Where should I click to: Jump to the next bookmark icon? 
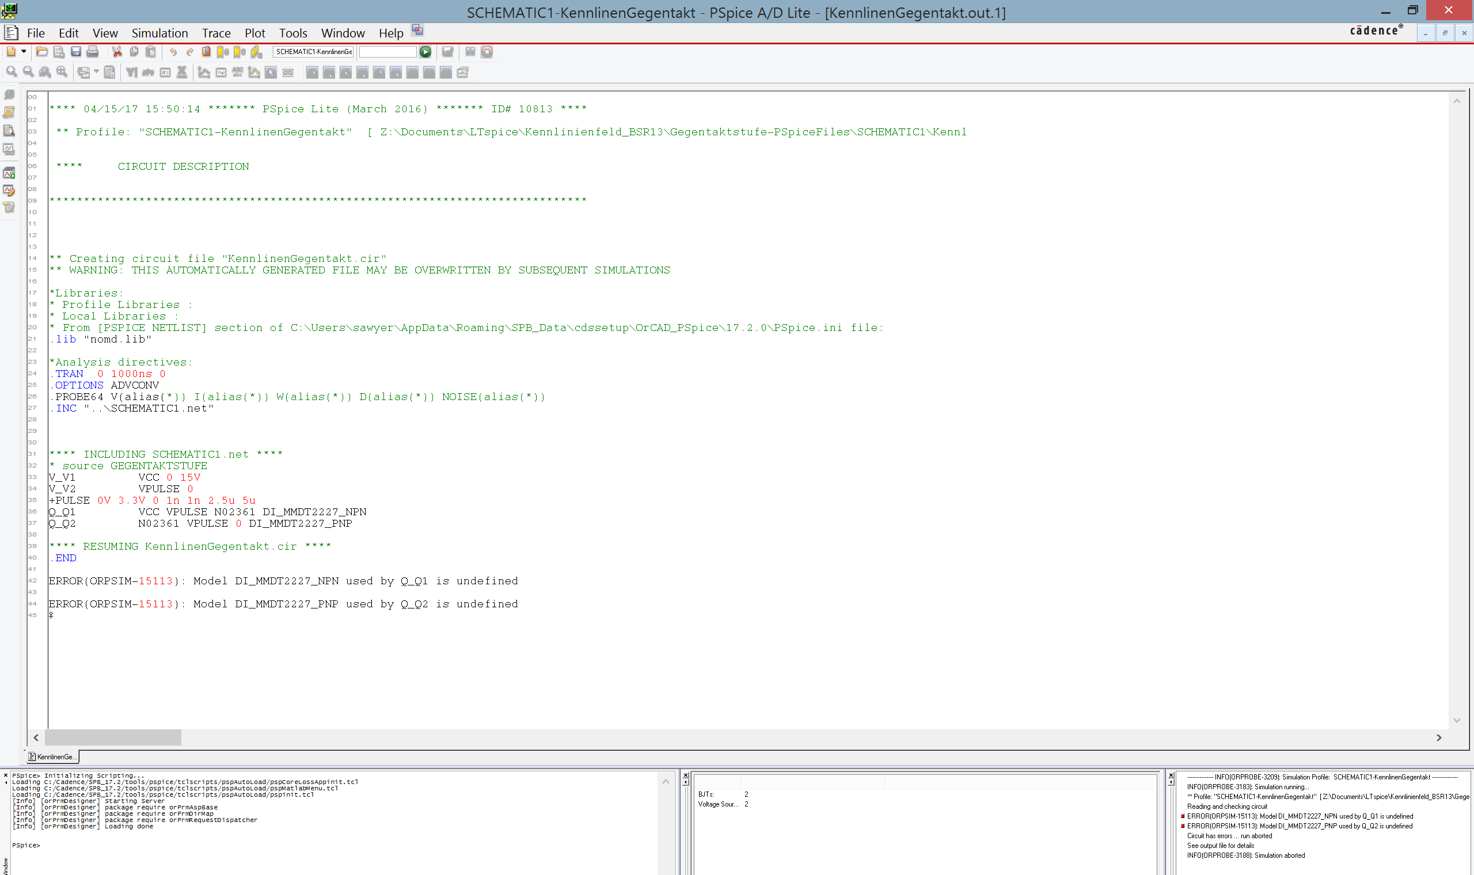pos(223,52)
